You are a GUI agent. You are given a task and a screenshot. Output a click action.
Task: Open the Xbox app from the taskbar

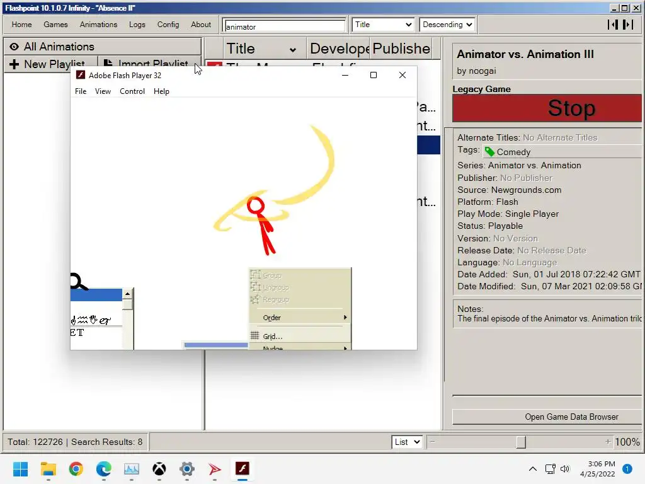tap(159, 468)
